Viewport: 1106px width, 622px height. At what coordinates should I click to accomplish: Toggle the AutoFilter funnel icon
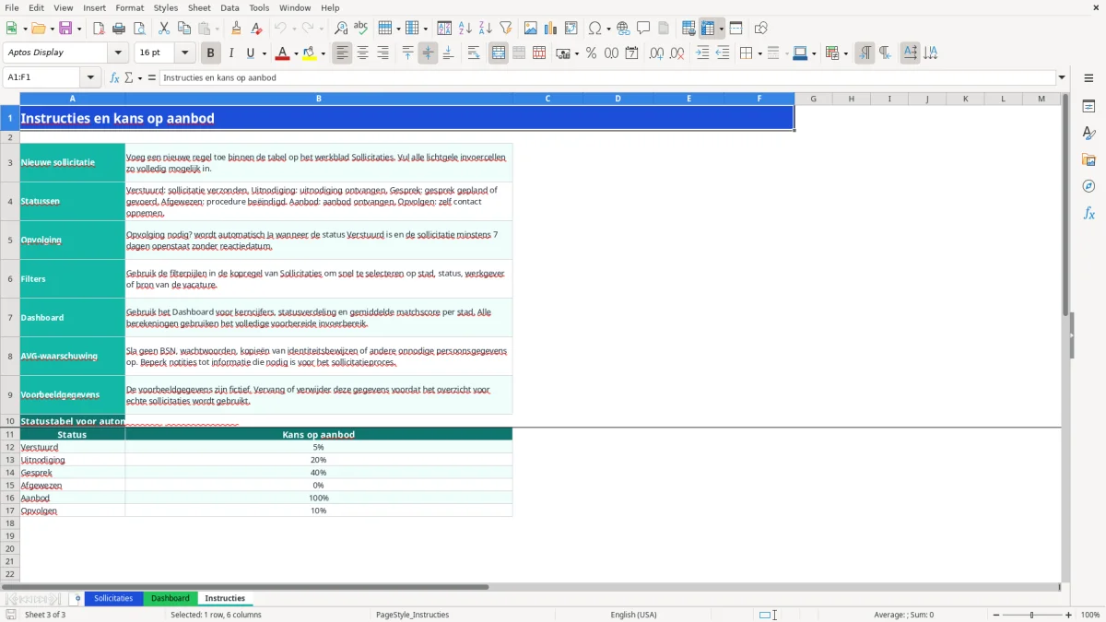click(x=506, y=29)
